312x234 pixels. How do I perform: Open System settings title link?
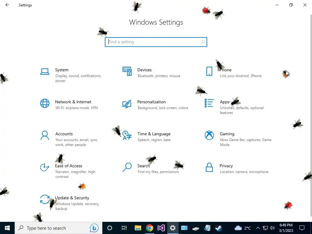pyautogui.click(x=62, y=70)
